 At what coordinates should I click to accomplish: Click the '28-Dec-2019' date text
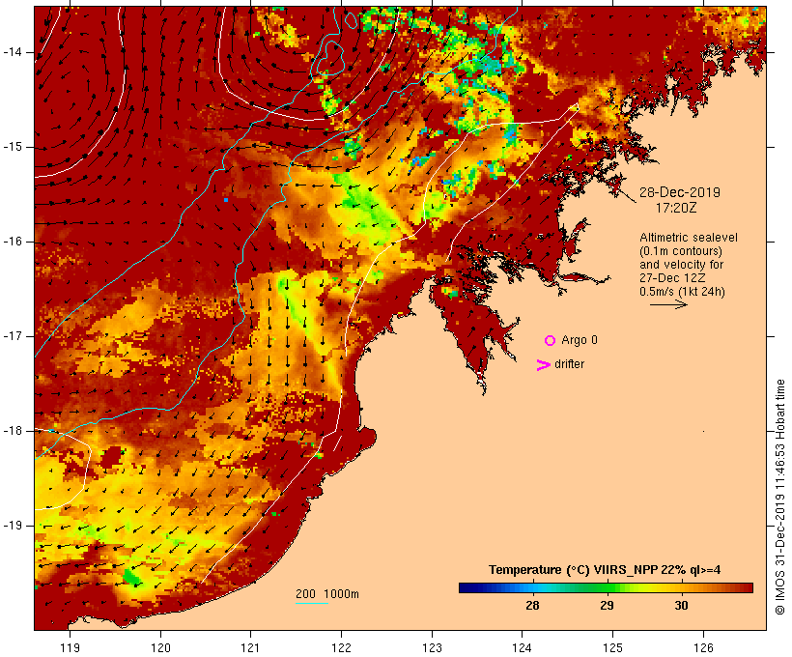[x=680, y=192]
